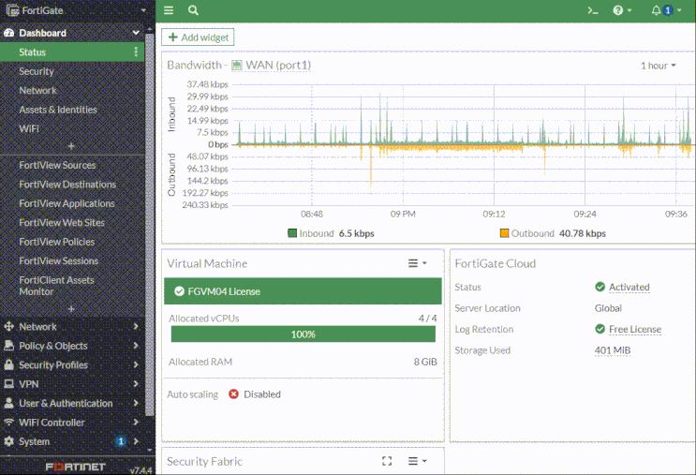Screen dimensions: 696x475
Task: Click the System gear icon
Action: 8,441
